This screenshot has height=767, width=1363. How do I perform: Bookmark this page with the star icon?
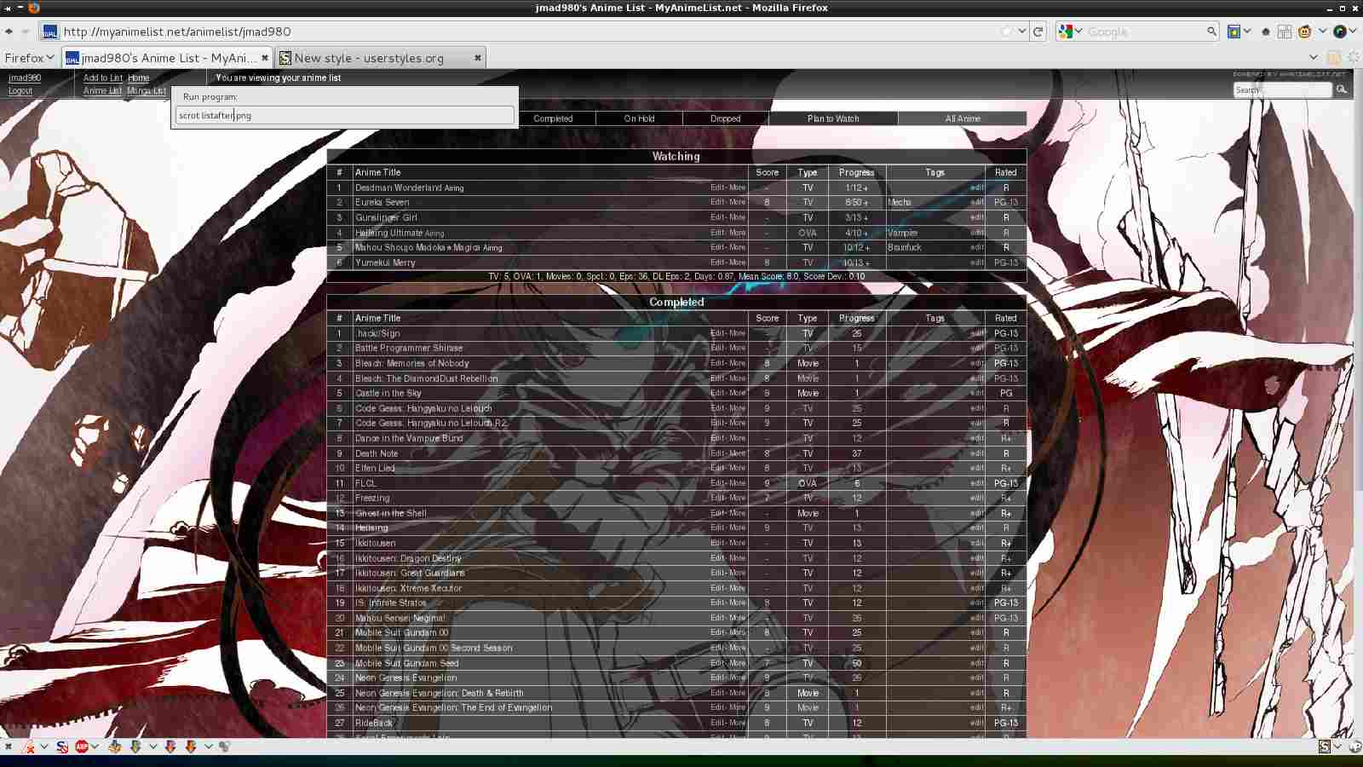[1007, 32]
